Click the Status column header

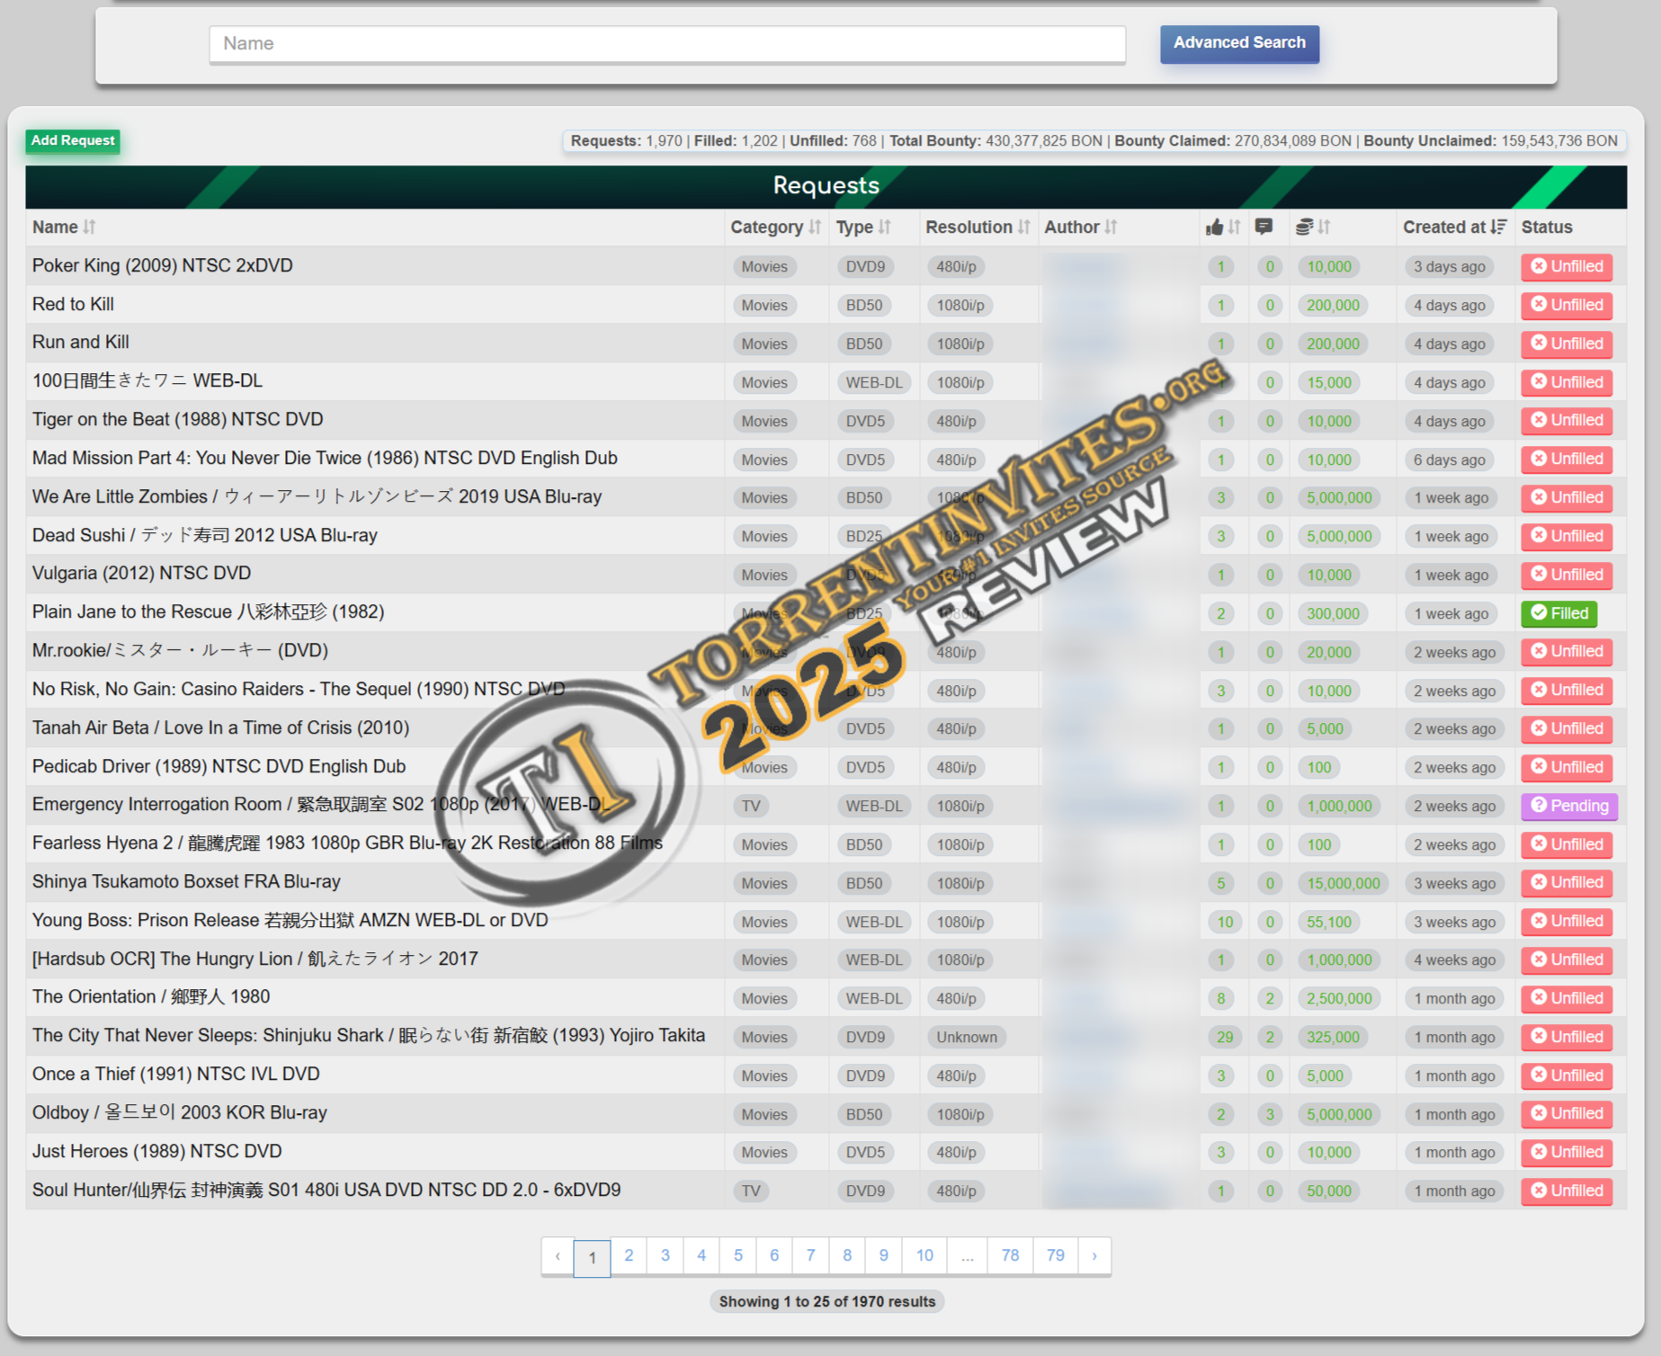[1547, 227]
